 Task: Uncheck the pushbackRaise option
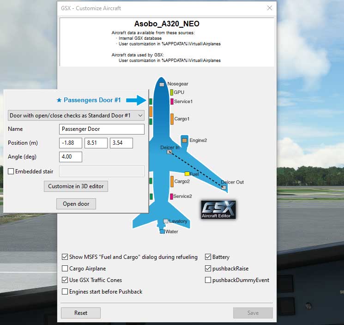tap(208, 269)
